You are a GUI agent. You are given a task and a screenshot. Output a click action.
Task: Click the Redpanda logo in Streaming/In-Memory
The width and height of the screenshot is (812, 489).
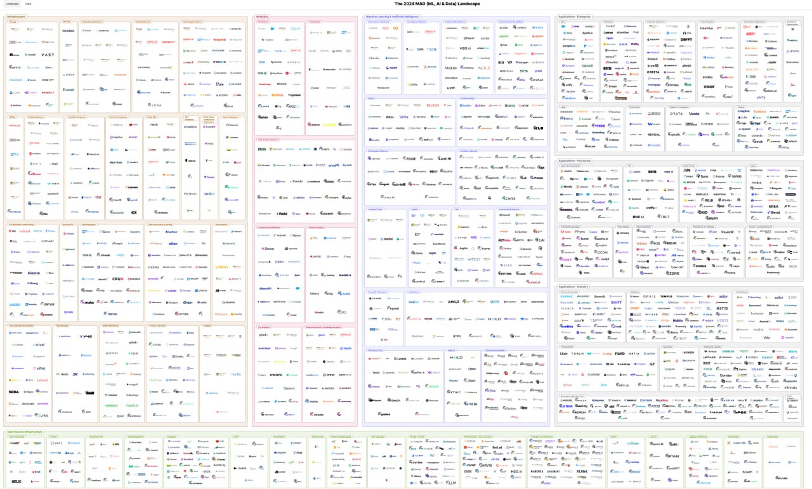[x=219, y=39]
